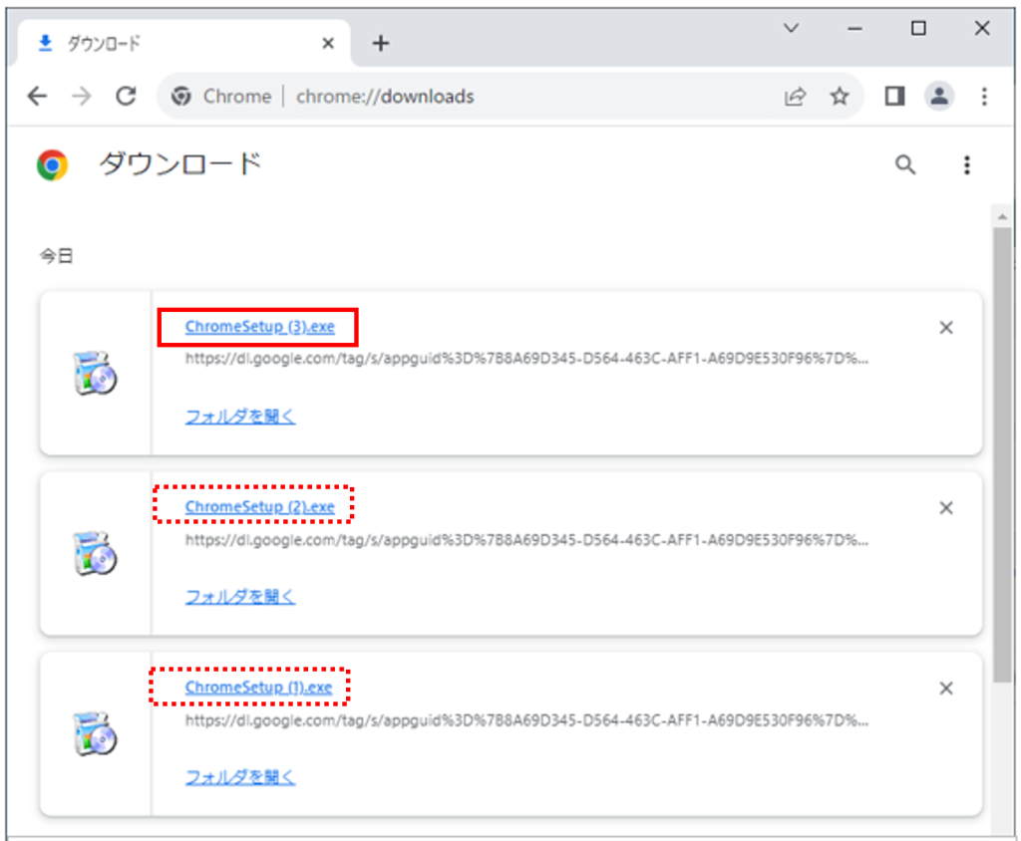Open folder for ChromeSetup (1).exe

(x=240, y=776)
